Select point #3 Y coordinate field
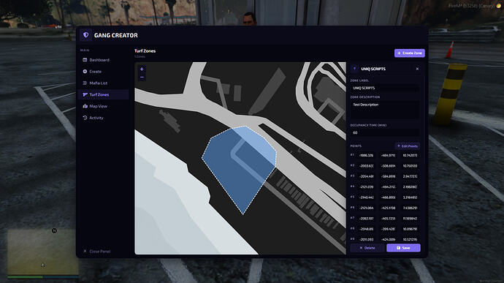 click(388, 176)
